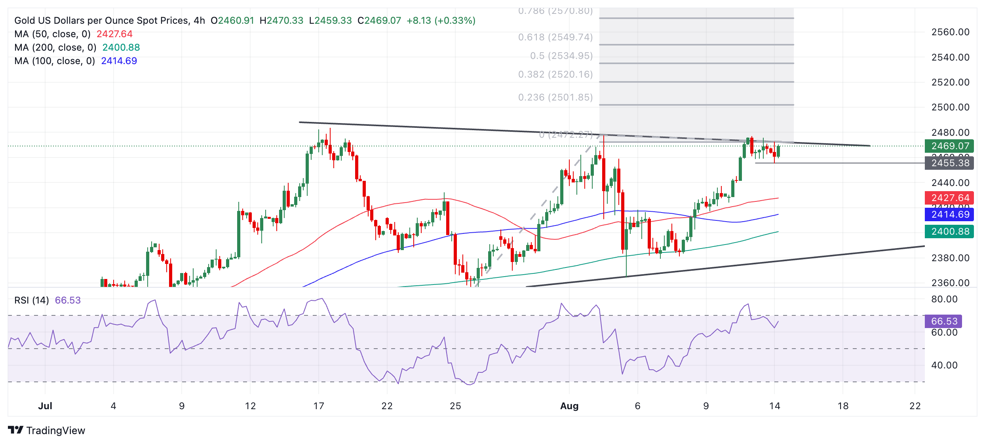Select the MA (100, close, 0) legend
Screen dimensions: 985x444
click(55, 61)
